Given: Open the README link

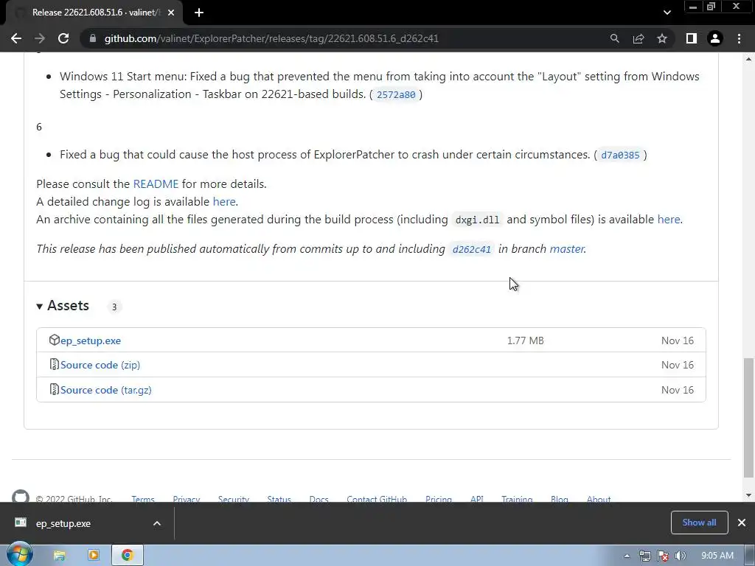Looking at the screenshot, I should (x=156, y=184).
